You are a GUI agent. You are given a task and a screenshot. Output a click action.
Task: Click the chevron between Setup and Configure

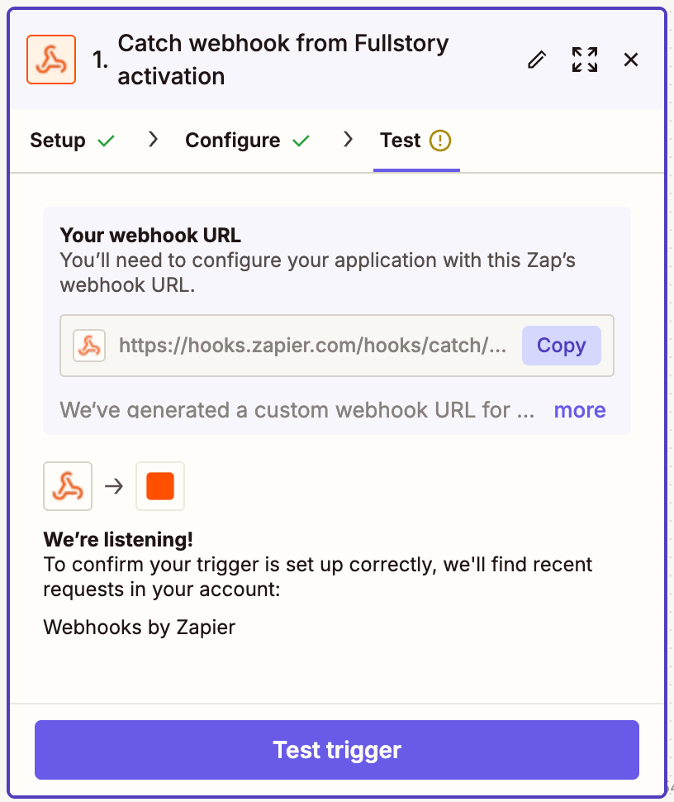coord(152,141)
